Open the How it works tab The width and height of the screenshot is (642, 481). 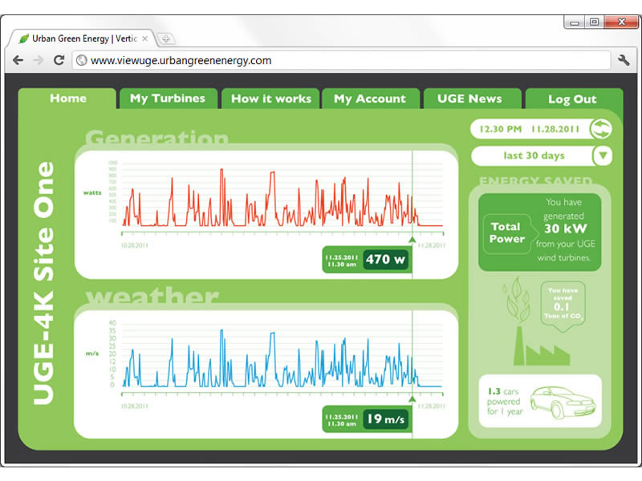(270, 99)
